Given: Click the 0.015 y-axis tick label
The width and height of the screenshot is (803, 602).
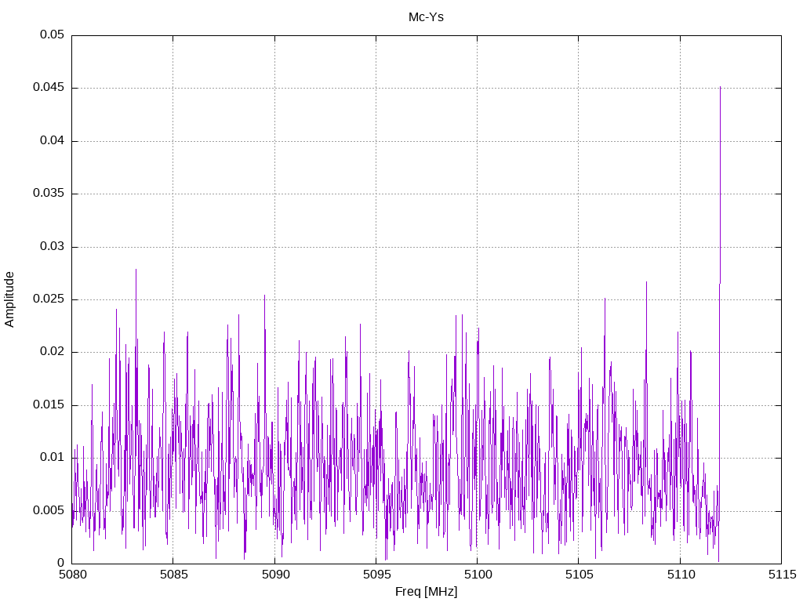Looking at the screenshot, I should coord(49,405).
